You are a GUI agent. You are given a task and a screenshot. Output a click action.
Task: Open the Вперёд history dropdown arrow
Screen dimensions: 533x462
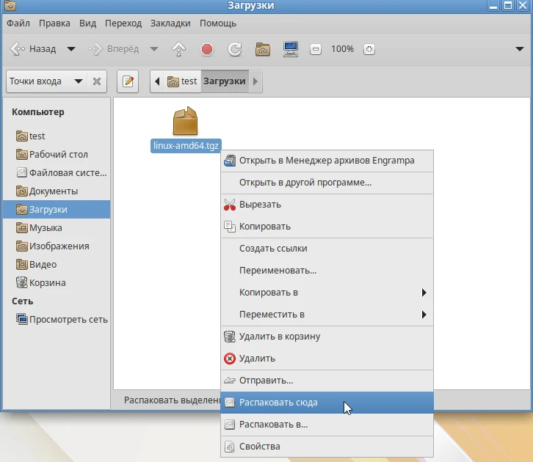pyautogui.click(x=154, y=49)
